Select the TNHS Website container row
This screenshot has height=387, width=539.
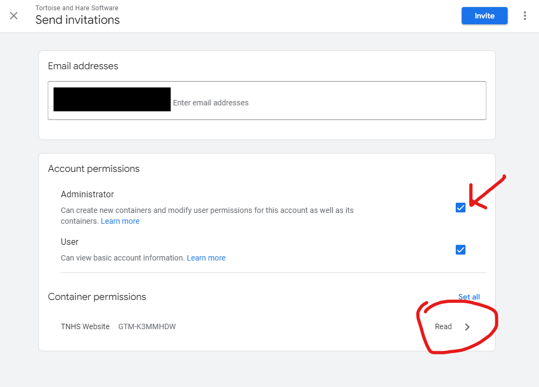[85, 326]
